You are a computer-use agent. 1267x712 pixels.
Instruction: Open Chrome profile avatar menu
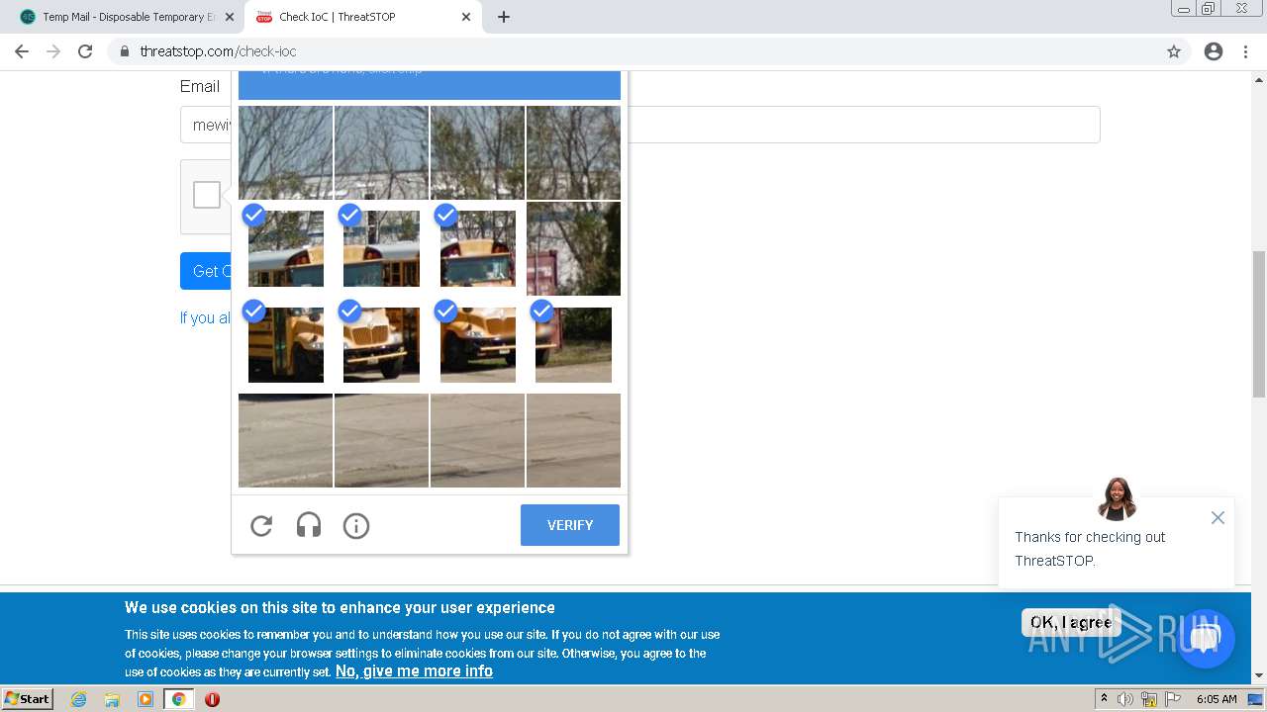tap(1214, 51)
